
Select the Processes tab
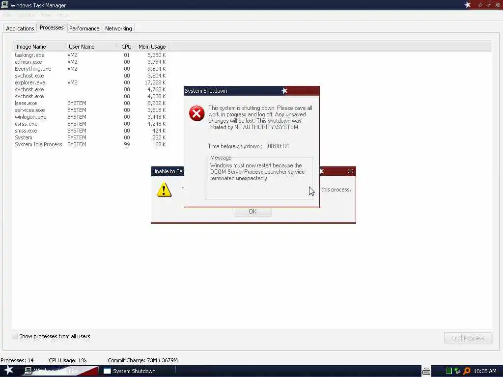(x=52, y=27)
